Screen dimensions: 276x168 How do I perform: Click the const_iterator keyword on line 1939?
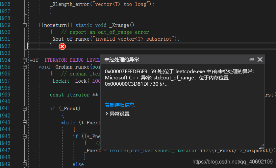click(69, 95)
